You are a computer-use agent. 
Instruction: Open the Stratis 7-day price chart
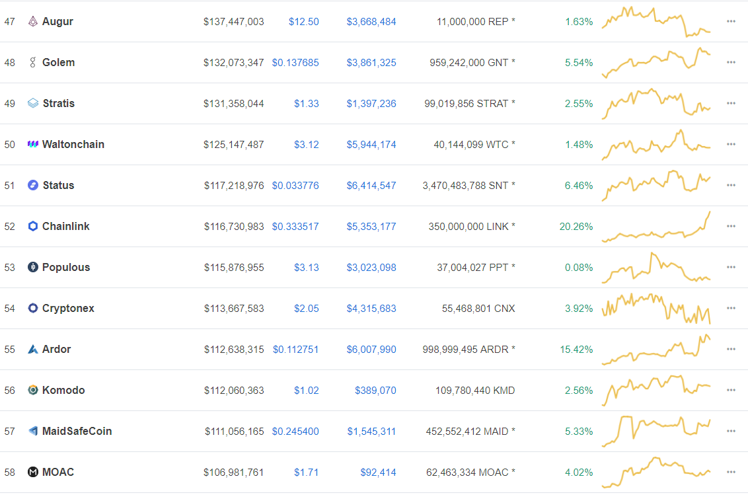point(656,104)
